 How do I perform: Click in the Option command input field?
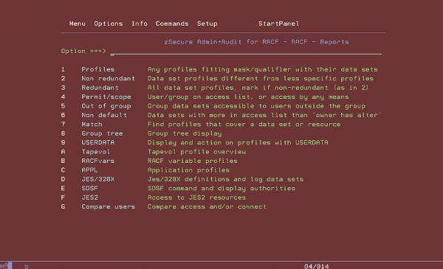point(246,52)
